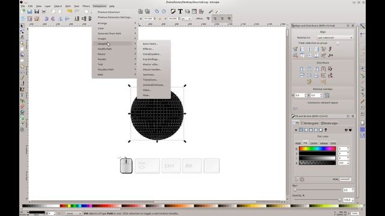Click remove overlaps apply icon
385x216 pixels.
pyautogui.click(x=327, y=95)
